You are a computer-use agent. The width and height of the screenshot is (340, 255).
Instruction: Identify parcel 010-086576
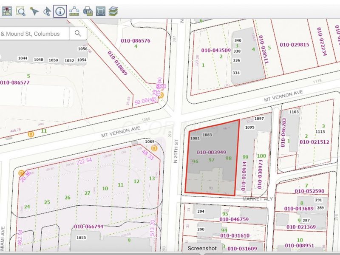click(x=136, y=40)
